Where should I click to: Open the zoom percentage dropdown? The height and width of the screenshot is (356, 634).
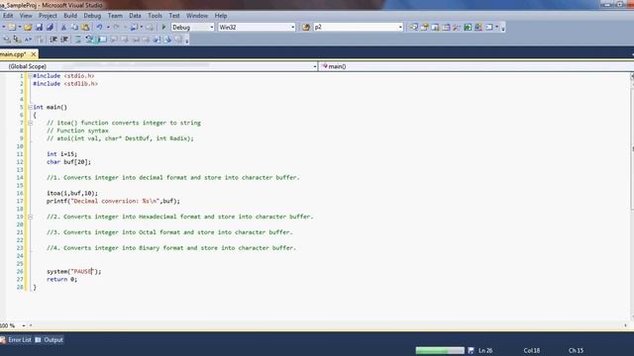24,325
